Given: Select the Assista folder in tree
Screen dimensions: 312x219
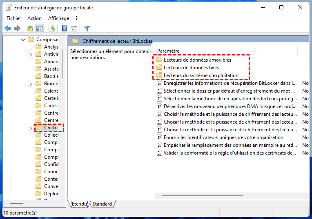Looking at the screenshot, I should (x=47, y=69).
